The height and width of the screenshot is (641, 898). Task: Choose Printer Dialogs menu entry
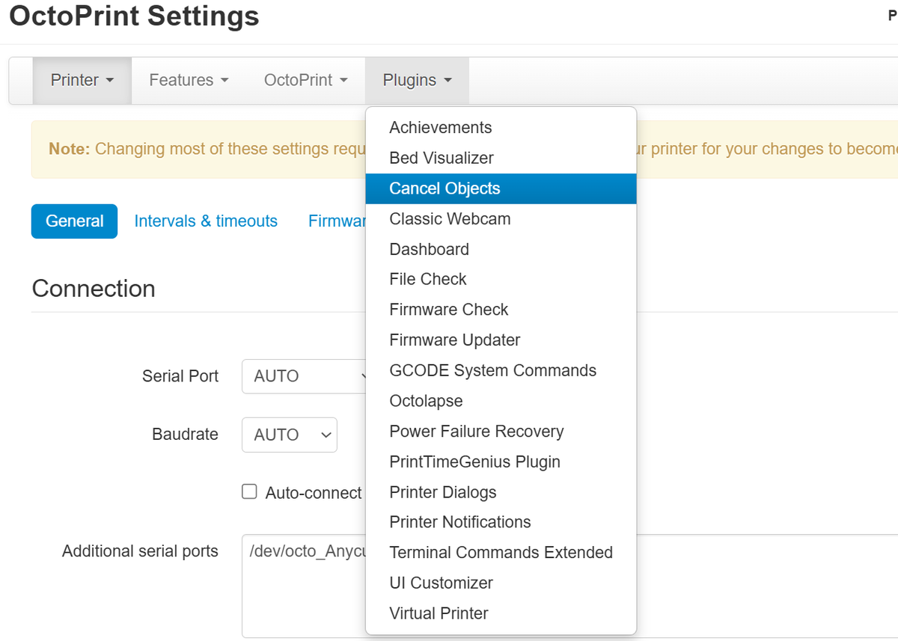pyautogui.click(x=501, y=492)
